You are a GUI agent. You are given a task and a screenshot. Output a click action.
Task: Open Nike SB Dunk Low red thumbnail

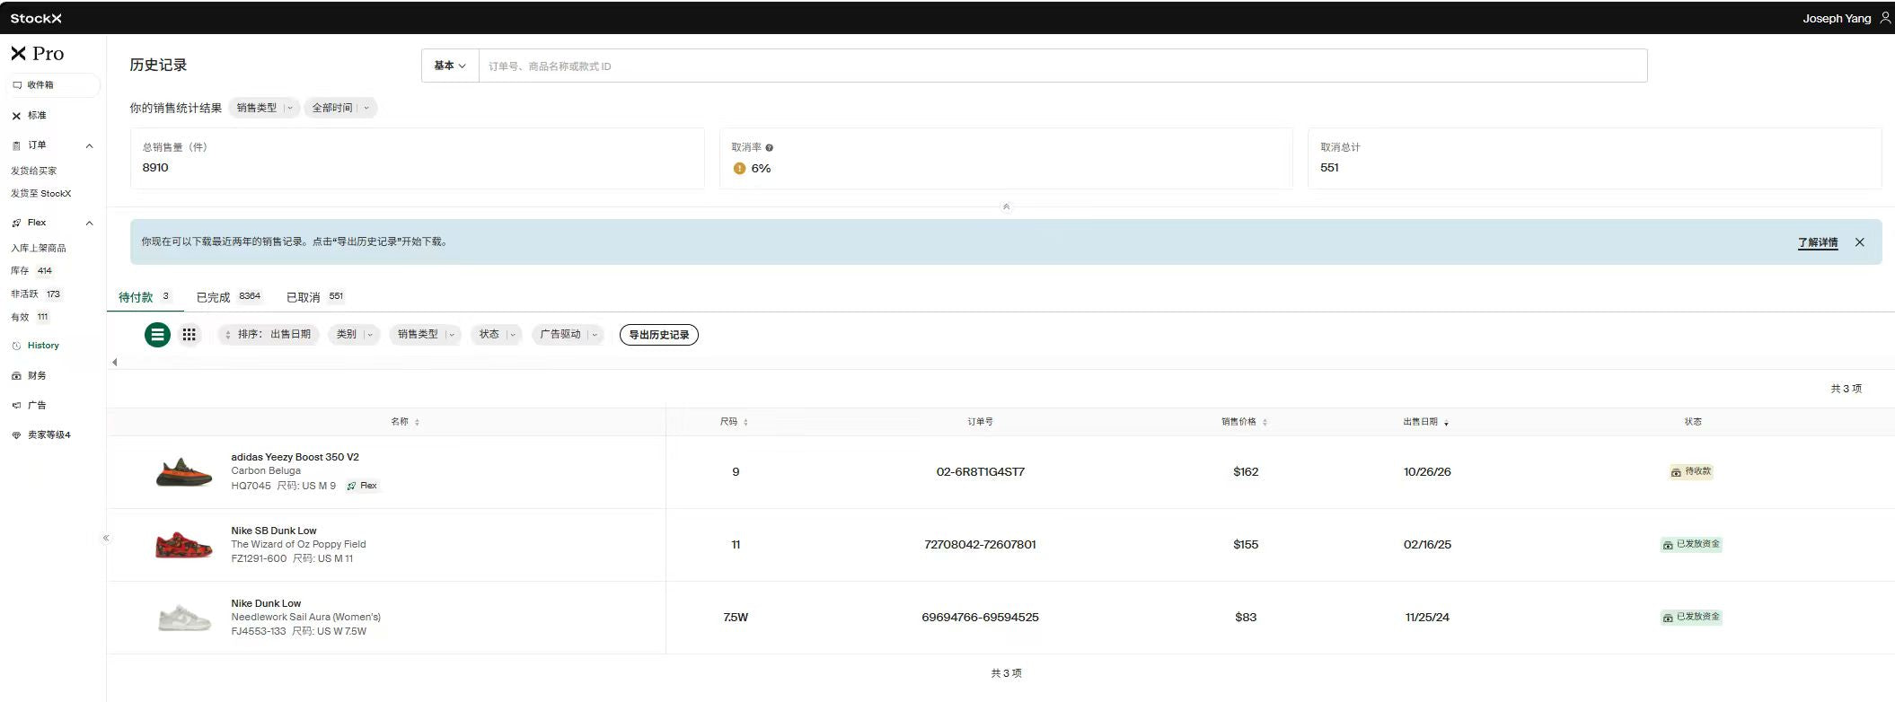[x=184, y=545]
